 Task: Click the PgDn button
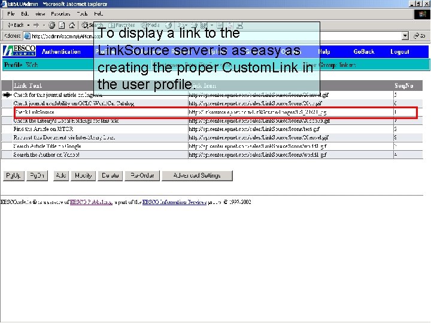37,175
